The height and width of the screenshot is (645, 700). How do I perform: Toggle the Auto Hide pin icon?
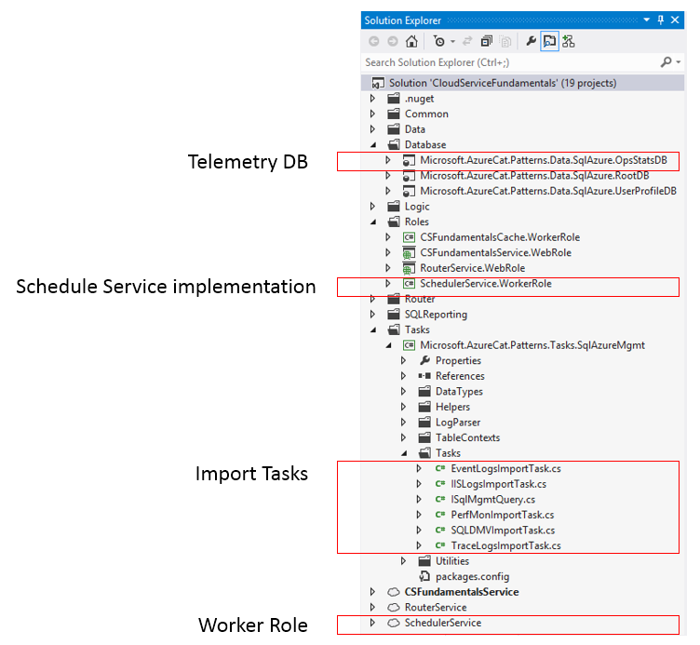tap(661, 20)
